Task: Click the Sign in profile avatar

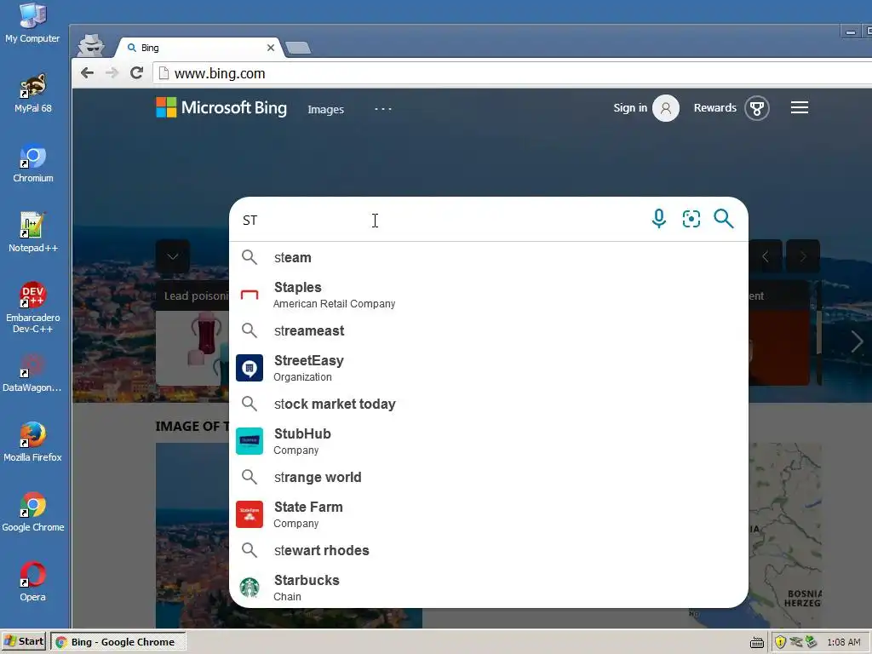Action: click(x=666, y=108)
